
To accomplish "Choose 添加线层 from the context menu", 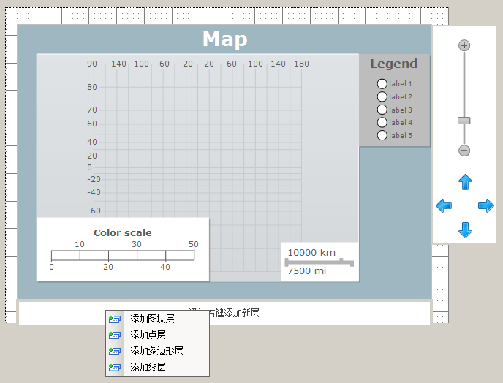I will point(157,367).
